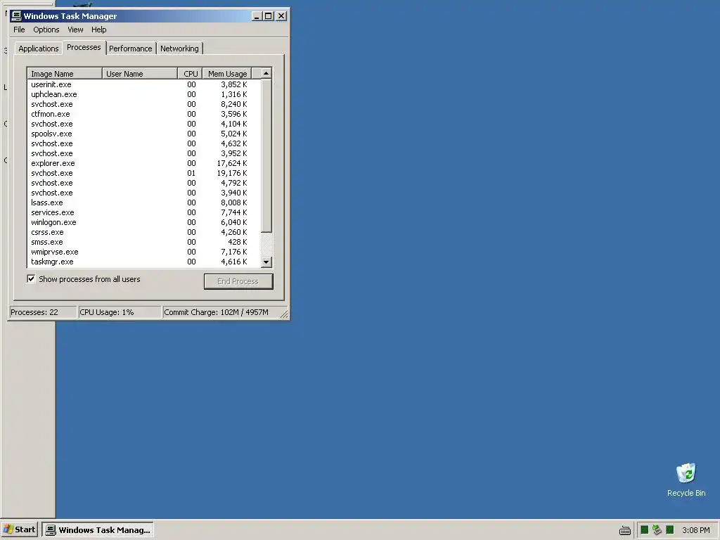This screenshot has width=720, height=540.
Task: Switch to the Applications tab
Action: click(39, 49)
